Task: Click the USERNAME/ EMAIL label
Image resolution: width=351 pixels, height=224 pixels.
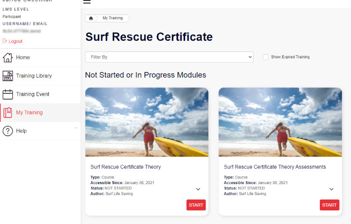Action: (x=25, y=24)
